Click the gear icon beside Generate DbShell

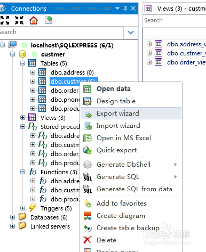(x=88, y=165)
